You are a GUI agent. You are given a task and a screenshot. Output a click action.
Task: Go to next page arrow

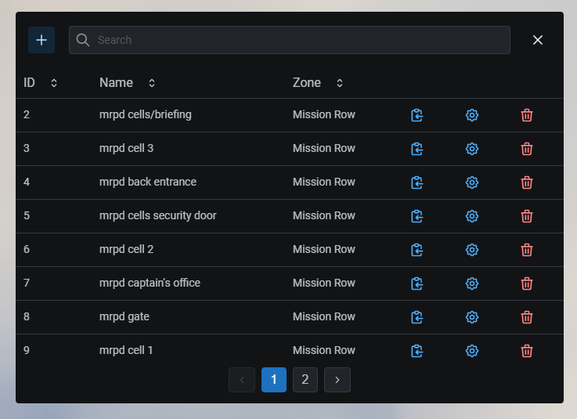coord(337,380)
